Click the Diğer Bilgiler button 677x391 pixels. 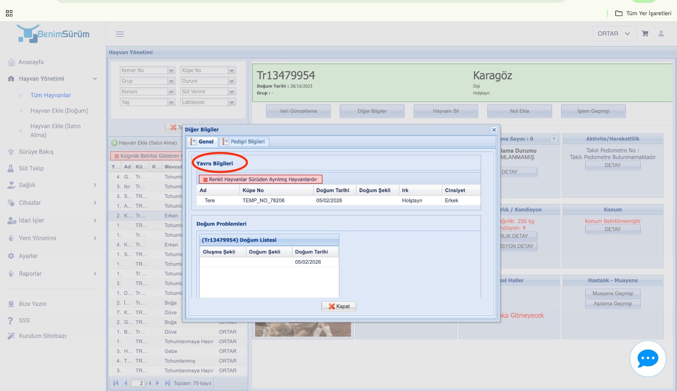372,111
